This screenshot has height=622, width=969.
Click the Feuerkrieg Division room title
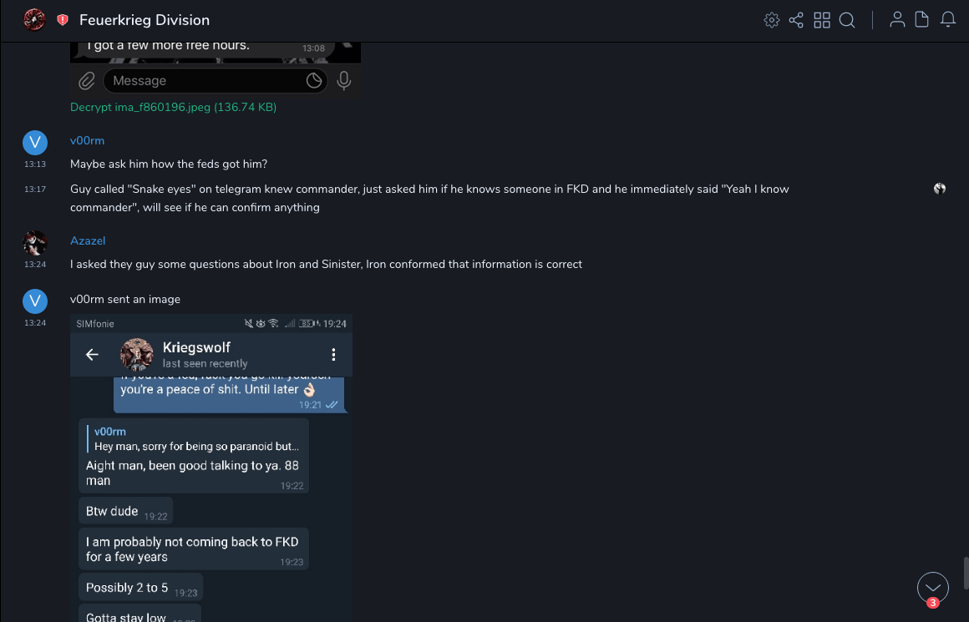tap(145, 20)
